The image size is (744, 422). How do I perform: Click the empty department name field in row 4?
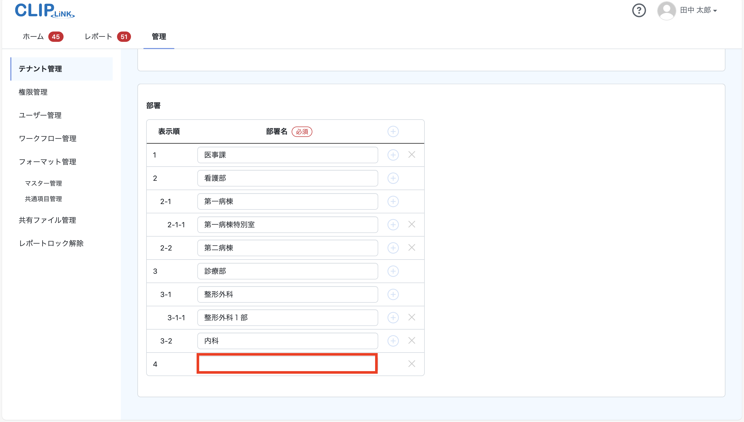point(287,363)
